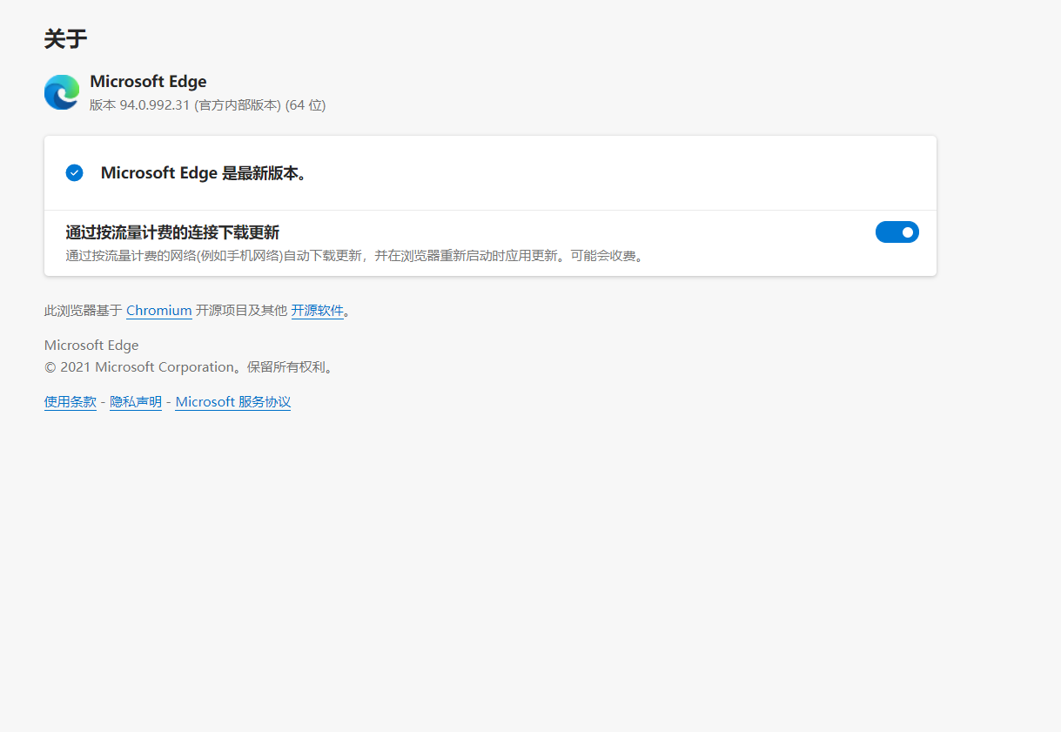Open the 使用条款 link
The image size is (1061, 732).
coord(71,402)
